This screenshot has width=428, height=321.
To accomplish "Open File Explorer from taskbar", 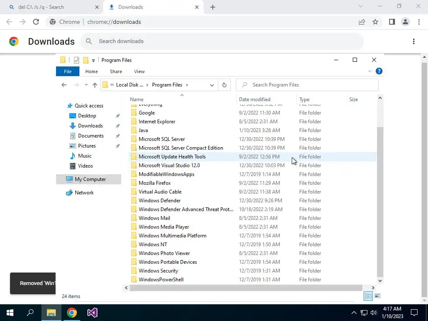I will coord(51,313).
